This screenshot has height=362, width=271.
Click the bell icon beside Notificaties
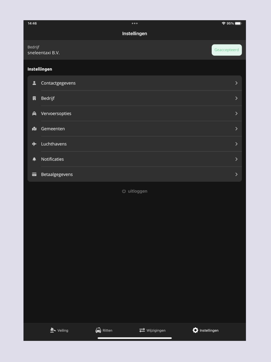(34, 159)
